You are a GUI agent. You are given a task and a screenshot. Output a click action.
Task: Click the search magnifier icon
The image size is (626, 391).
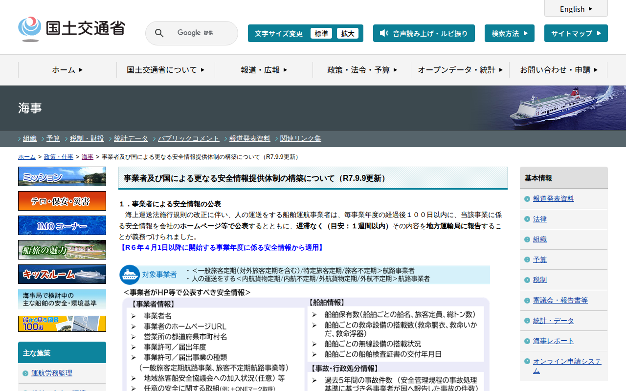click(x=159, y=33)
